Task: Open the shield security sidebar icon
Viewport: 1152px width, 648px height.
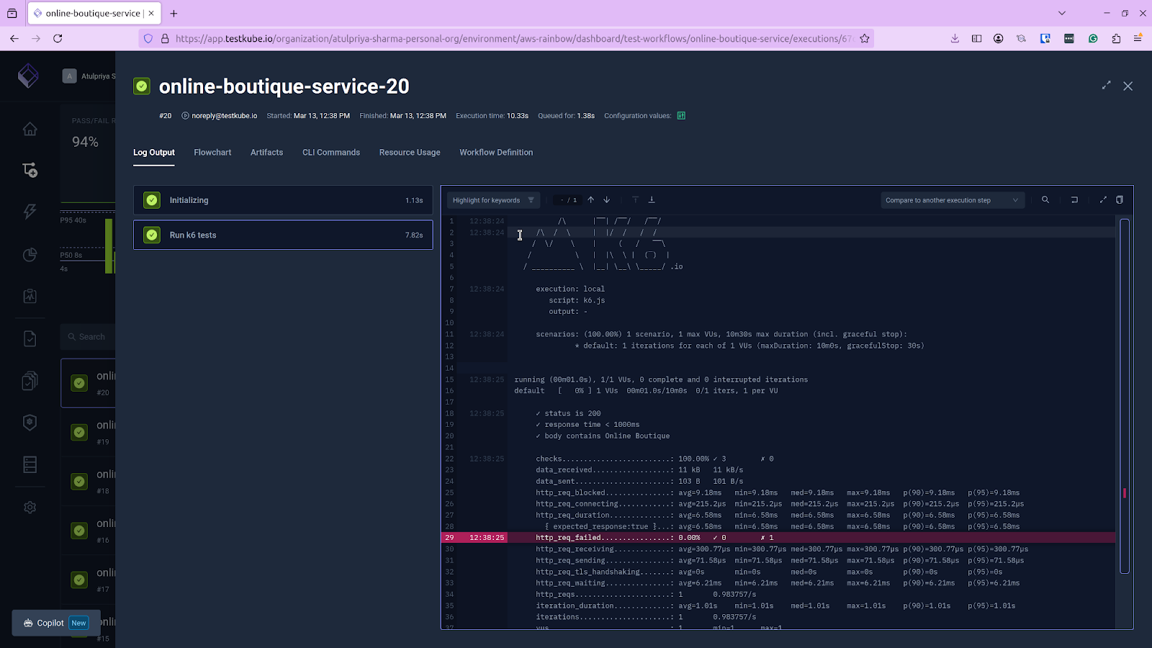Action: (x=30, y=423)
